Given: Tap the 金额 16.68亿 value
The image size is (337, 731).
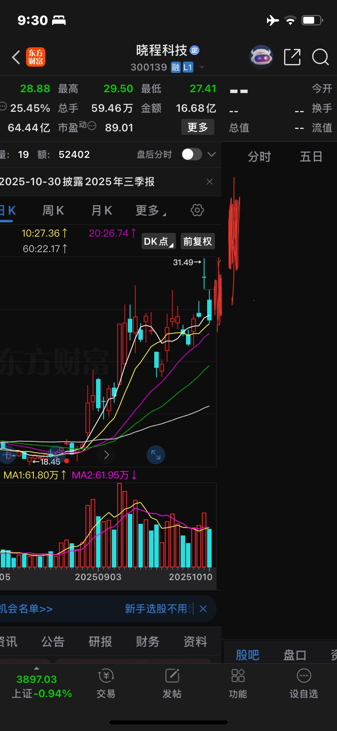Looking at the screenshot, I should click(x=196, y=108).
